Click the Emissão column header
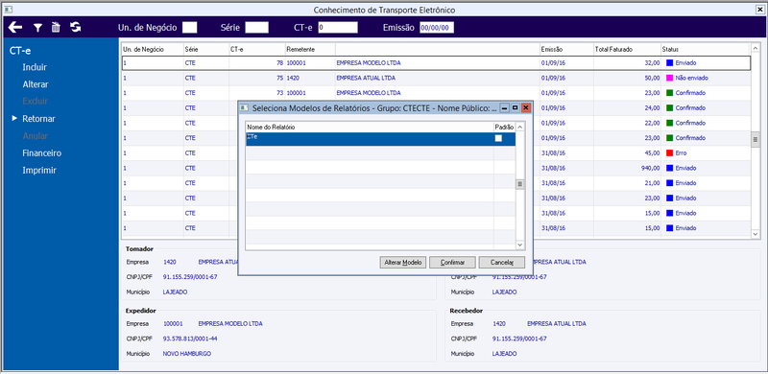The width and height of the screenshot is (768, 374). 566,50
